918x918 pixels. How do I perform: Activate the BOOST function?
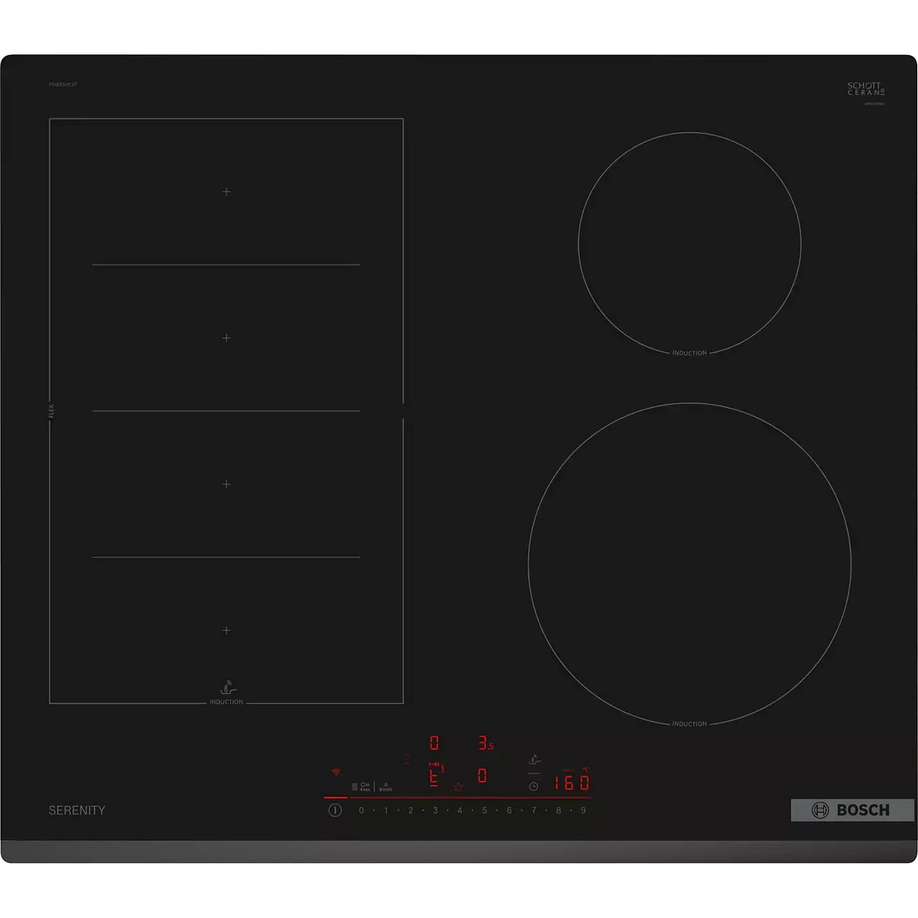pyautogui.click(x=386, y=786)
